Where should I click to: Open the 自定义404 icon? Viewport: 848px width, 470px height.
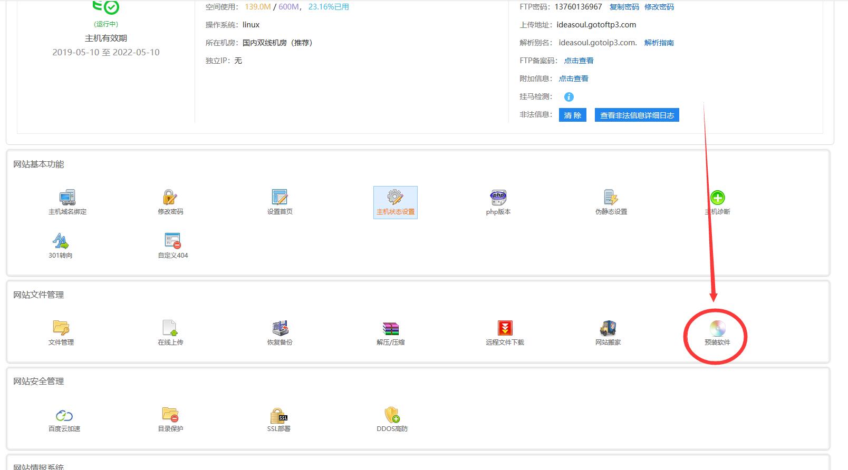(x=172, y=241)
